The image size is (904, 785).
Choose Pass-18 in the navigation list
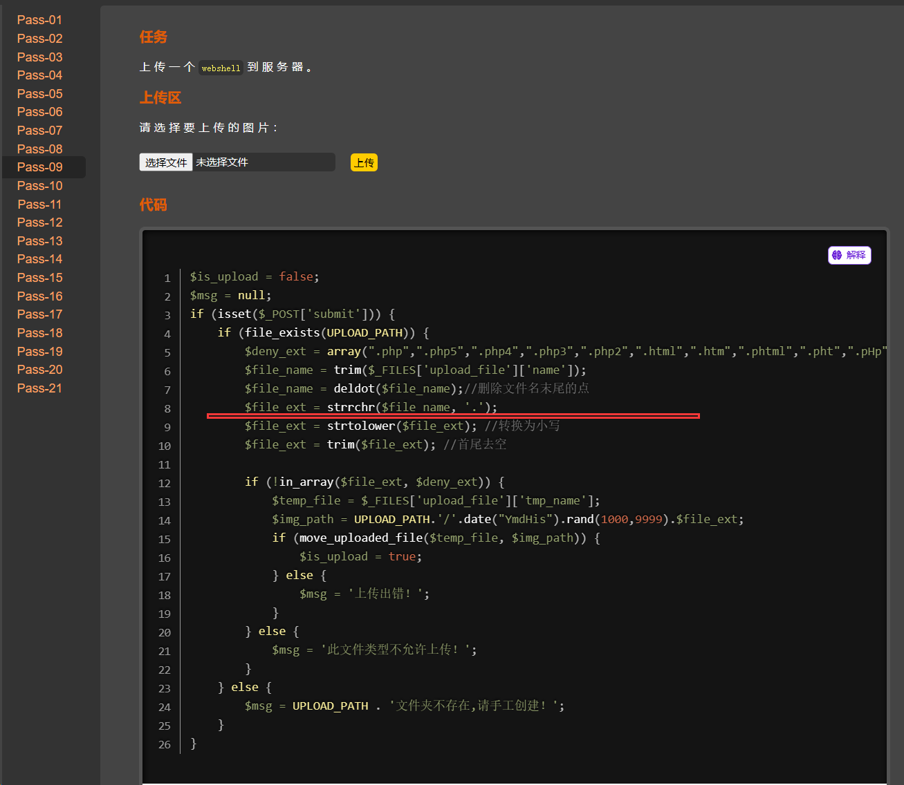click(x=40, y=333)
